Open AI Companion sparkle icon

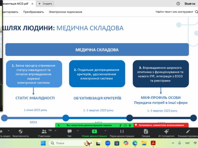point(166,132)
